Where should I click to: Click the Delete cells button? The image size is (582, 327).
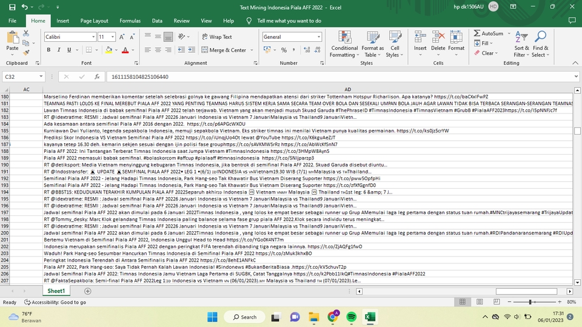tap(438, 44)
